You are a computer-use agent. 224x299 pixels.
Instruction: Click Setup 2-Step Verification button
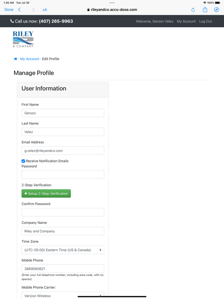click(x=46, y=193)
